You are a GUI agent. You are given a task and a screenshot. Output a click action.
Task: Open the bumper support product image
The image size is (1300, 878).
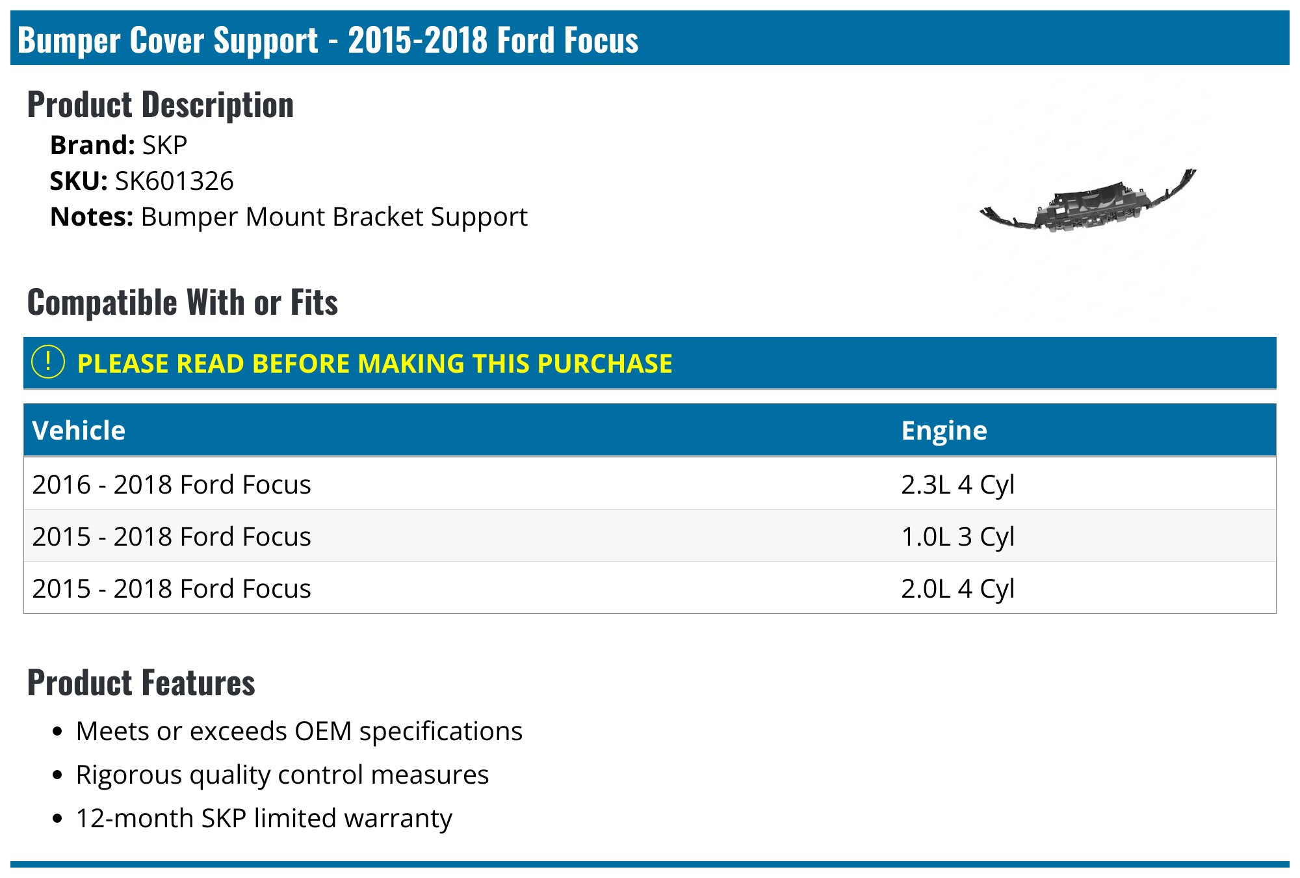click(1087, 200)
